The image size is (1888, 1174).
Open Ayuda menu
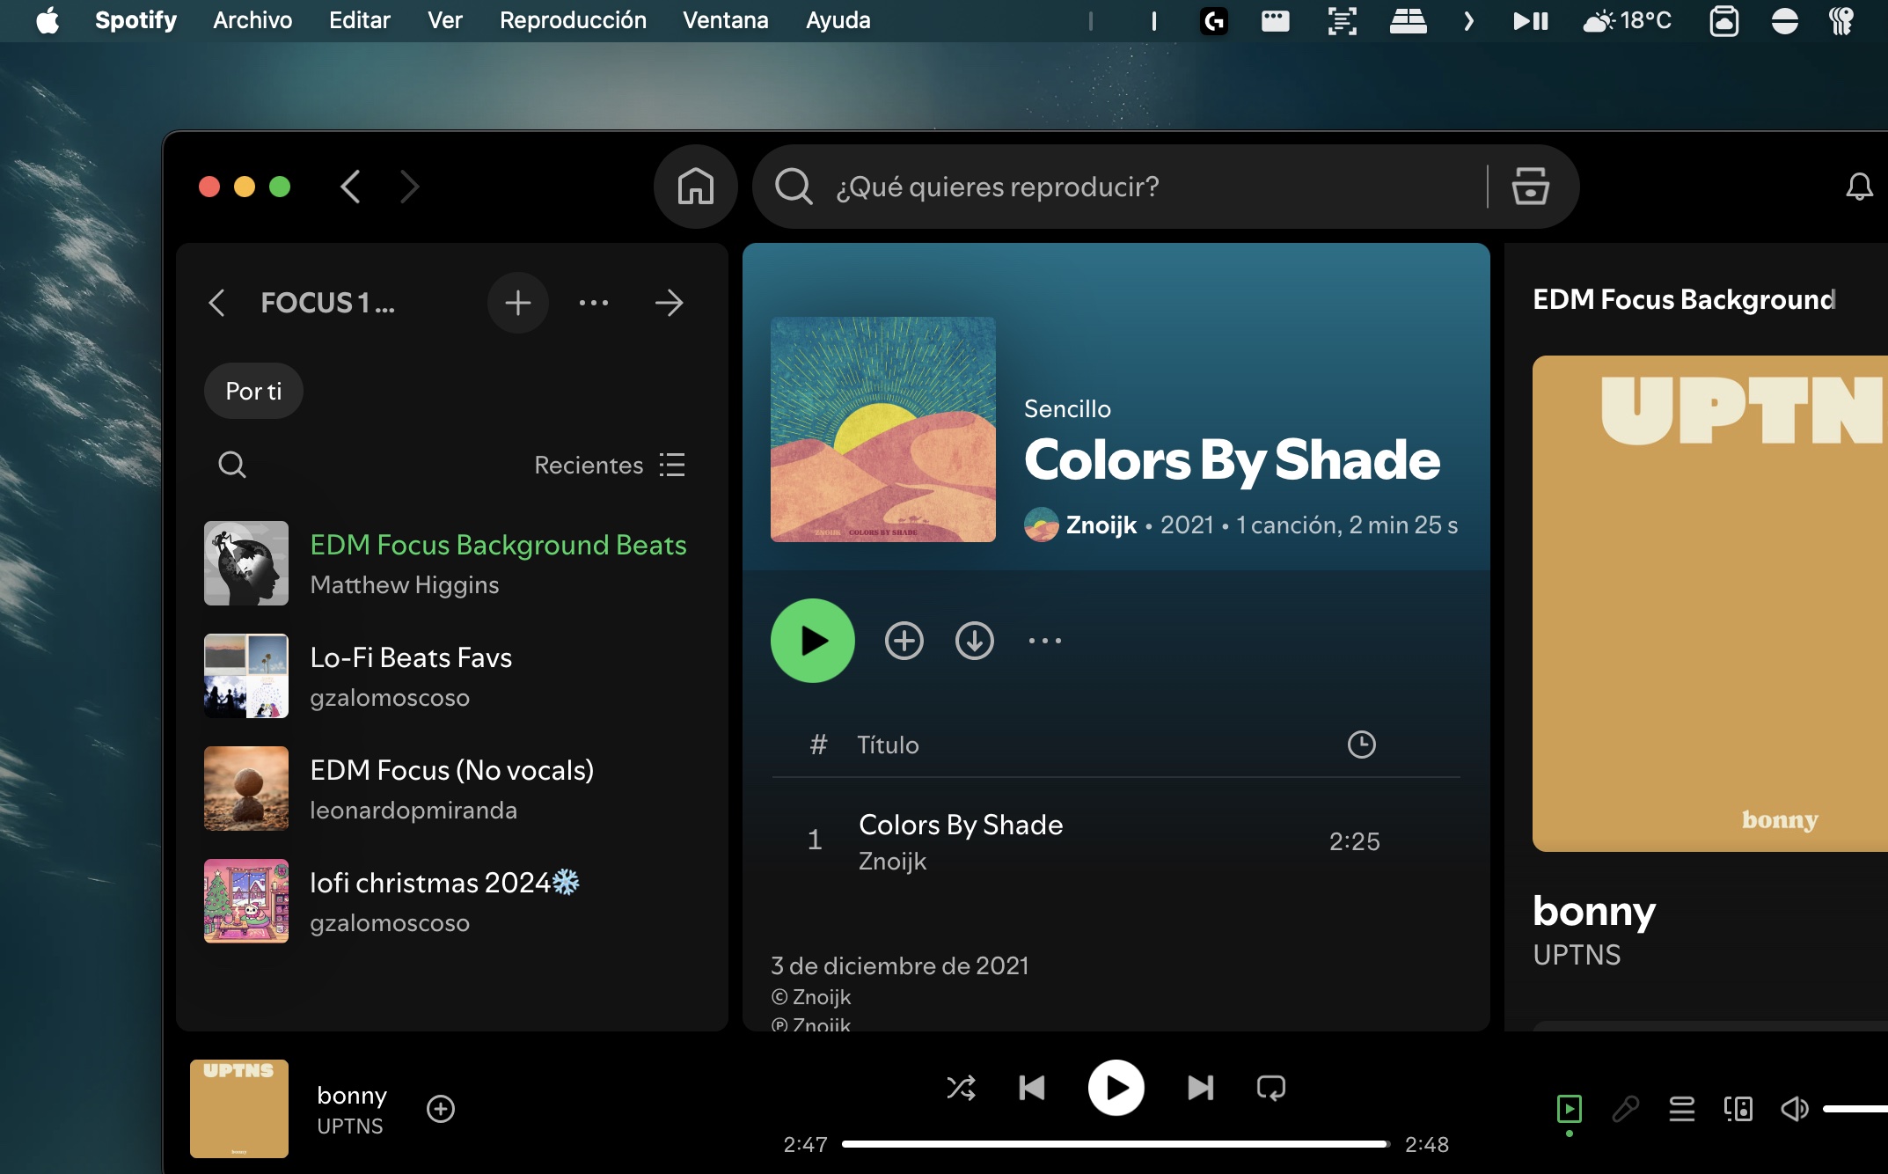tap(838, 20)
